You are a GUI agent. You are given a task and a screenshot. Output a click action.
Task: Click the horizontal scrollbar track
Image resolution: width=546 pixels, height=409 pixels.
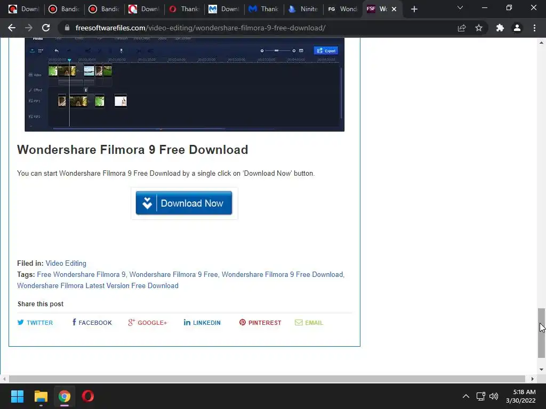[267, 379]
